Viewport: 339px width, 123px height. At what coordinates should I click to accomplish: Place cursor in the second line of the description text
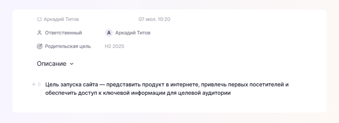pyautogui.click(x=138, y=94)
